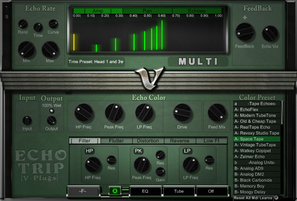Click the Curve knob
The width and height of the screenshot is (297, 201).
(x=53, y=24)
